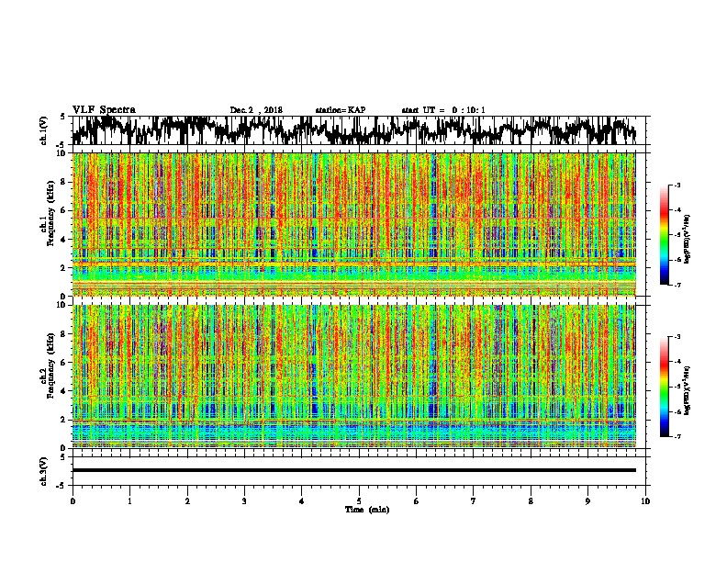This screenshot has height=562, width=727.
Task: Click the ch.2 "Frequency (kHz)" axis label
Action: click(50, 365)
